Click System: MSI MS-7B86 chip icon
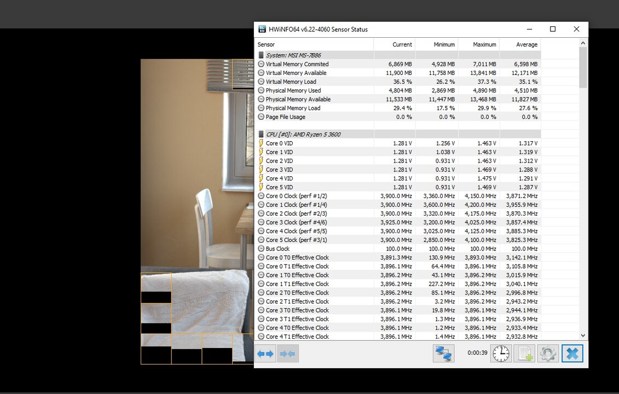Screen dimensions: 619x394 click(x=261, y=55)
